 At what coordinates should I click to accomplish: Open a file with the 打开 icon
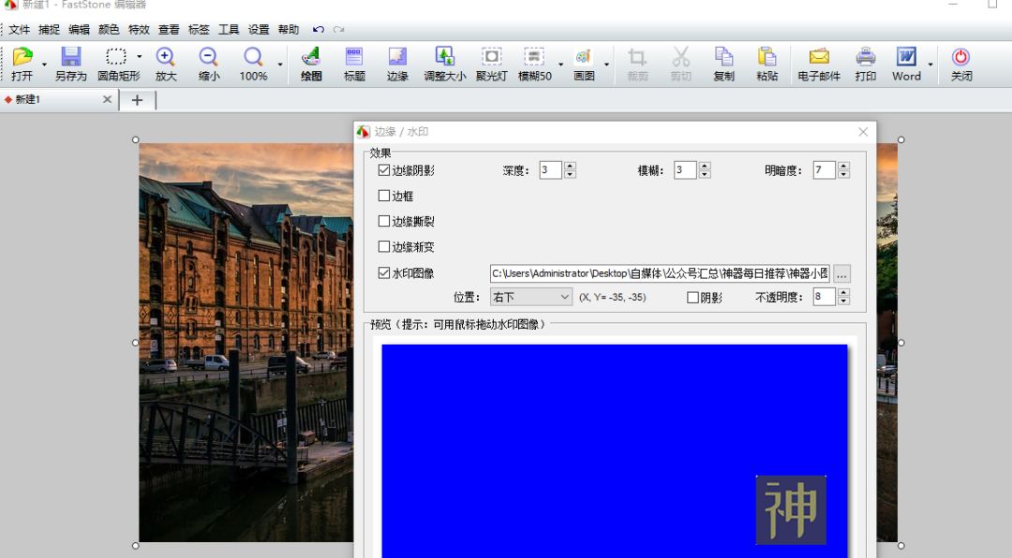pyautogui.click(x=22, y=64)
